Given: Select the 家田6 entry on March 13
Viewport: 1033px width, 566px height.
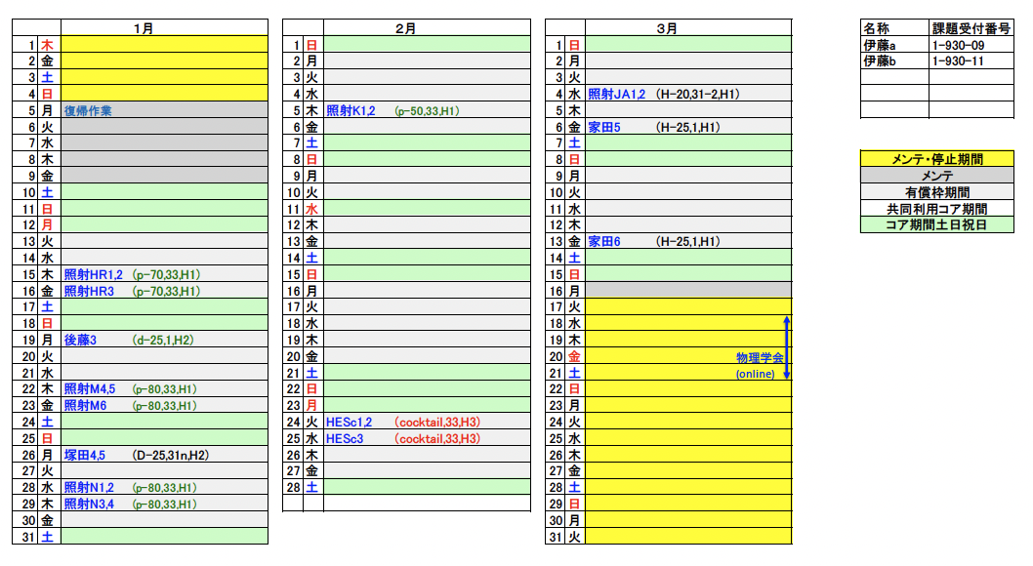Looking at the screenshot, I should coord(604,242).
